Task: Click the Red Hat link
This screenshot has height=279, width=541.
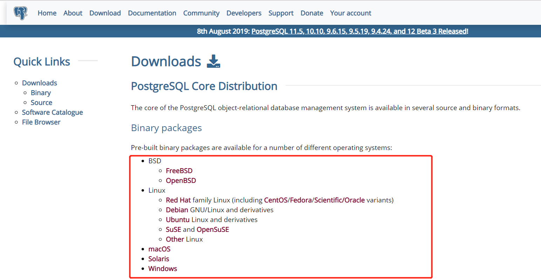Action: tap(178, 200)
